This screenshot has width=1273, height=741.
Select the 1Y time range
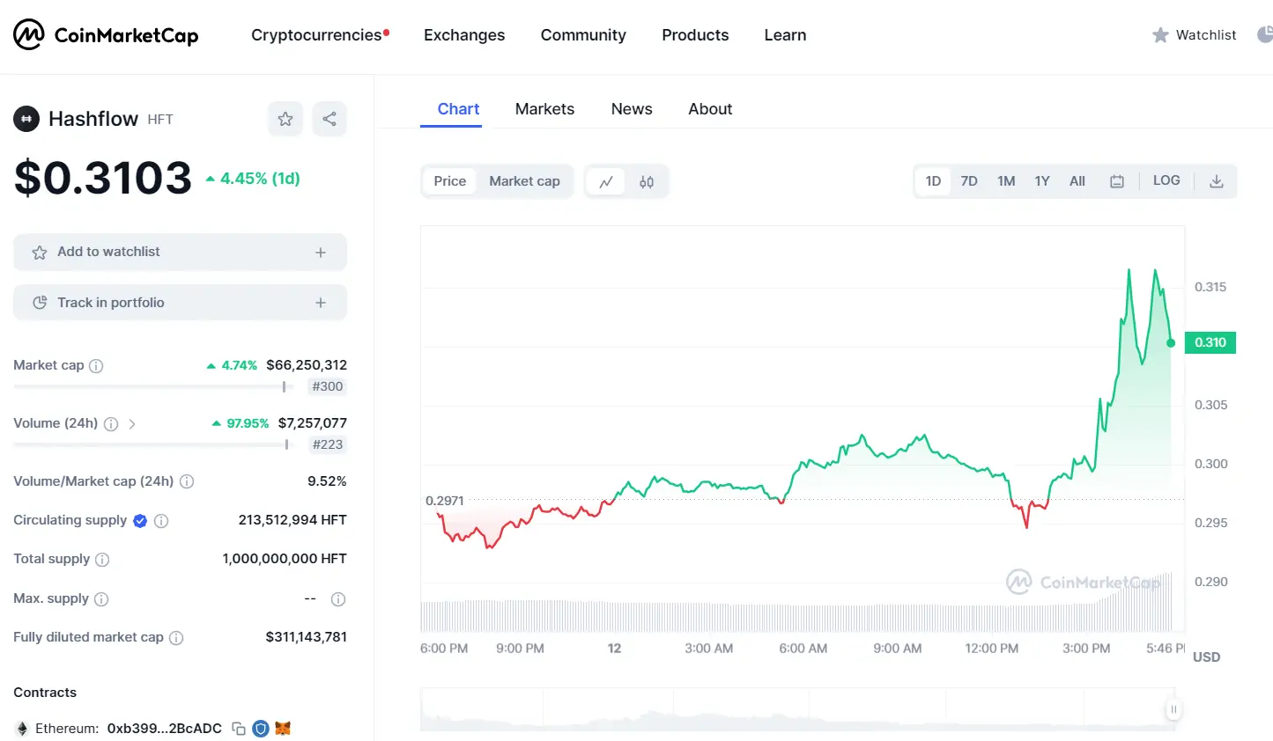coord(1042,181)
